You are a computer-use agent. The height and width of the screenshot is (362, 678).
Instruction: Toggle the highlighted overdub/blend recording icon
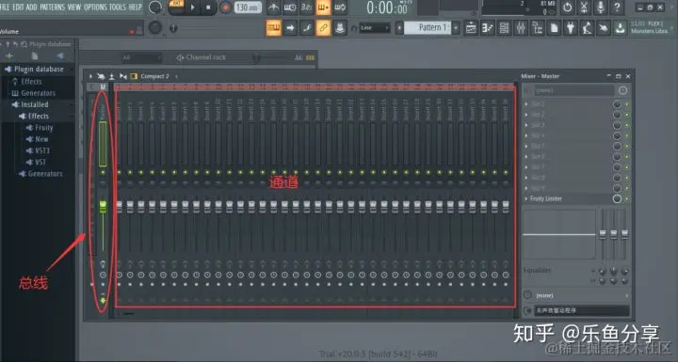click(x=323, y=7)
